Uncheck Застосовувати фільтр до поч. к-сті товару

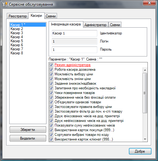pyautogui.click(x=51, y=111)
